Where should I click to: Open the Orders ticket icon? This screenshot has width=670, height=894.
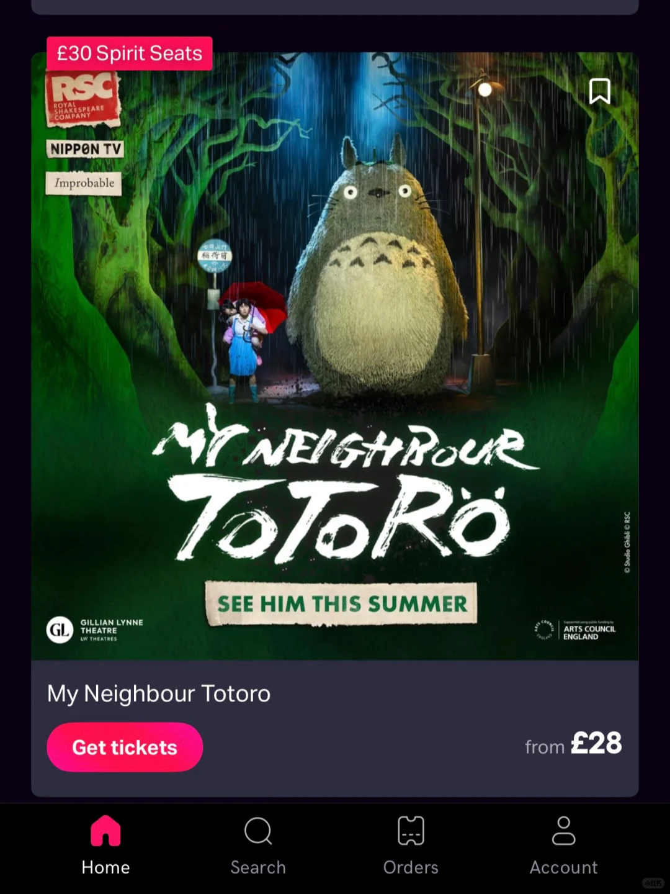point(411,831)
